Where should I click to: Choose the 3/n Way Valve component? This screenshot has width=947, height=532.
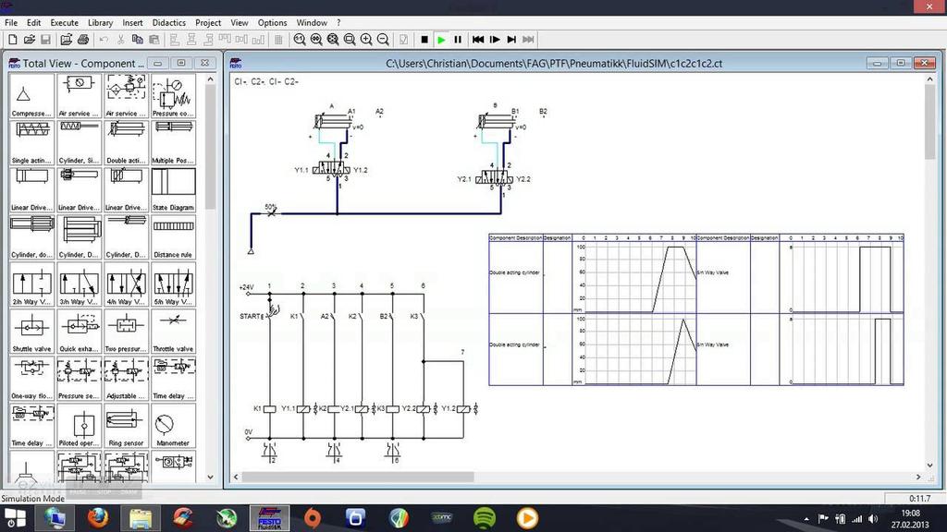79,284
